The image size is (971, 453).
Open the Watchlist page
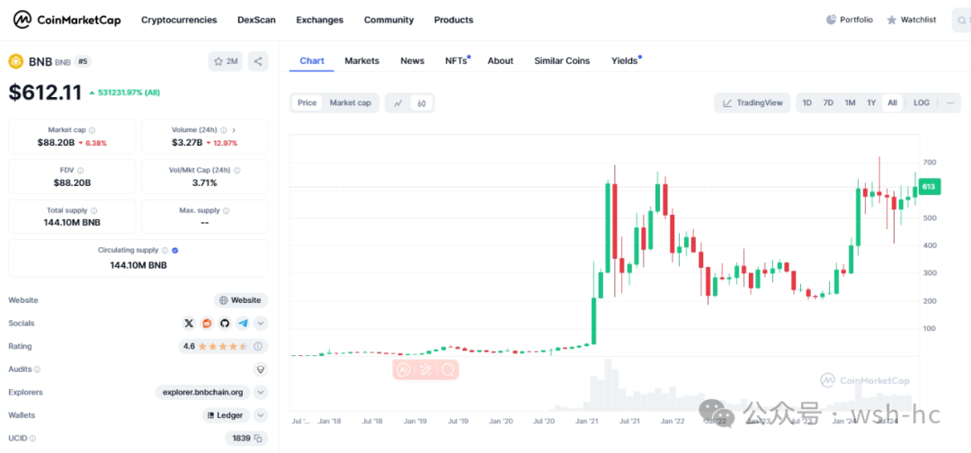(912, 20)
